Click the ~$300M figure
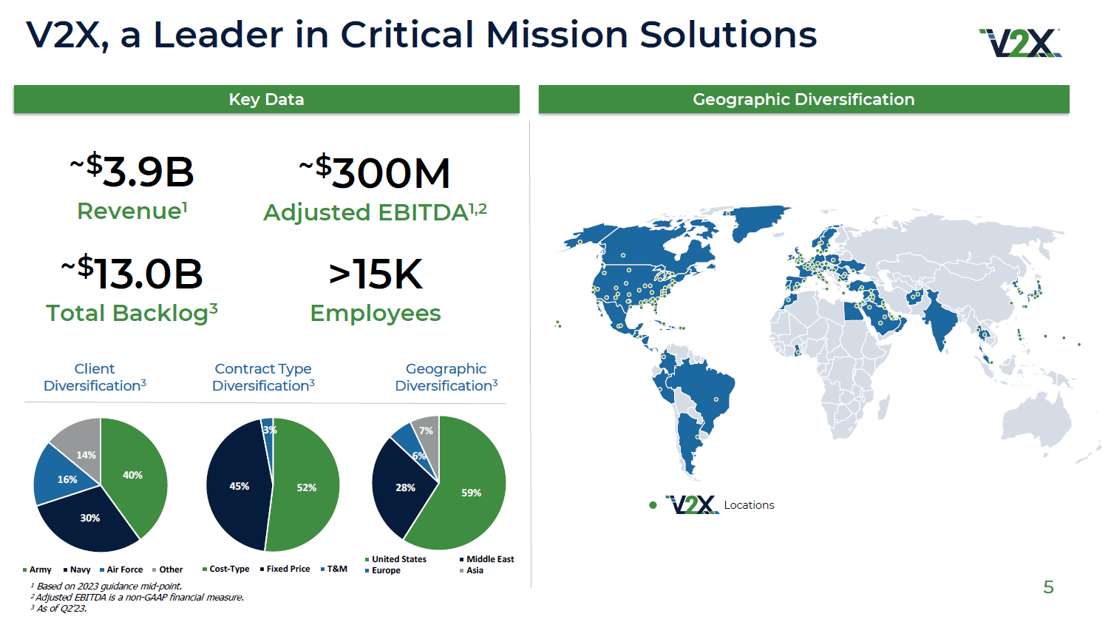This screenshot has width=1111, height=625. click(x=375, y=172)
